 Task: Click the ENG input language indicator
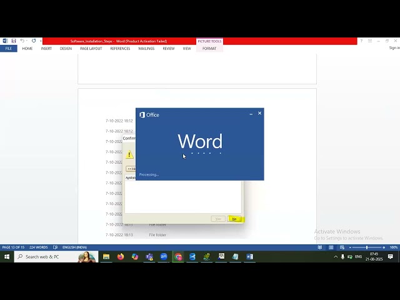(x=358, y=257)
